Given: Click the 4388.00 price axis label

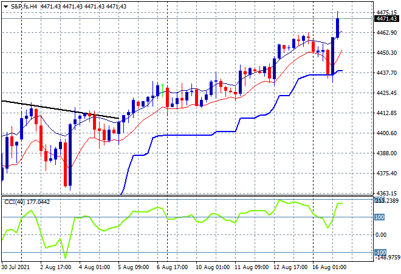Looking at the screenshot, I should coord(386,153).
